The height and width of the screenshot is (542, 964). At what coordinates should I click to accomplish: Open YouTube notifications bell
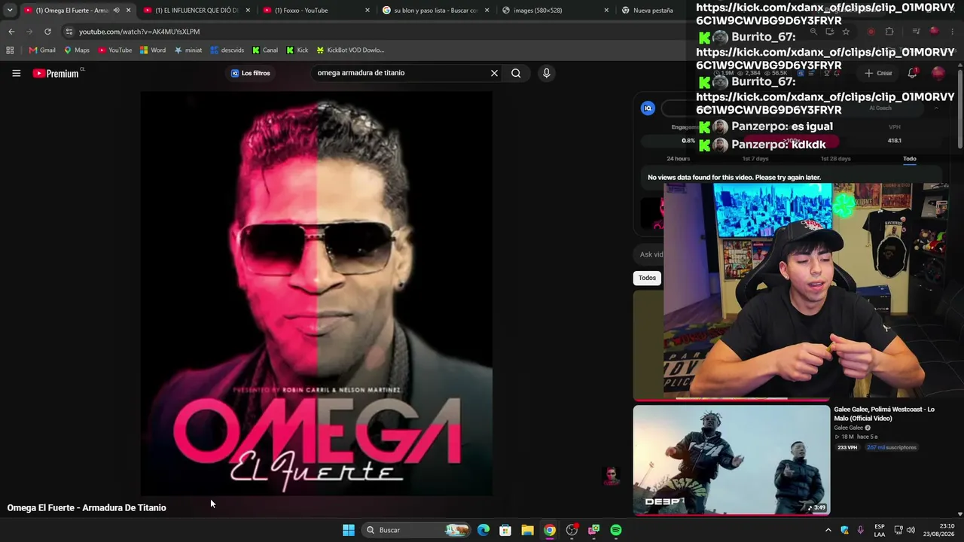tap(912, 73)
